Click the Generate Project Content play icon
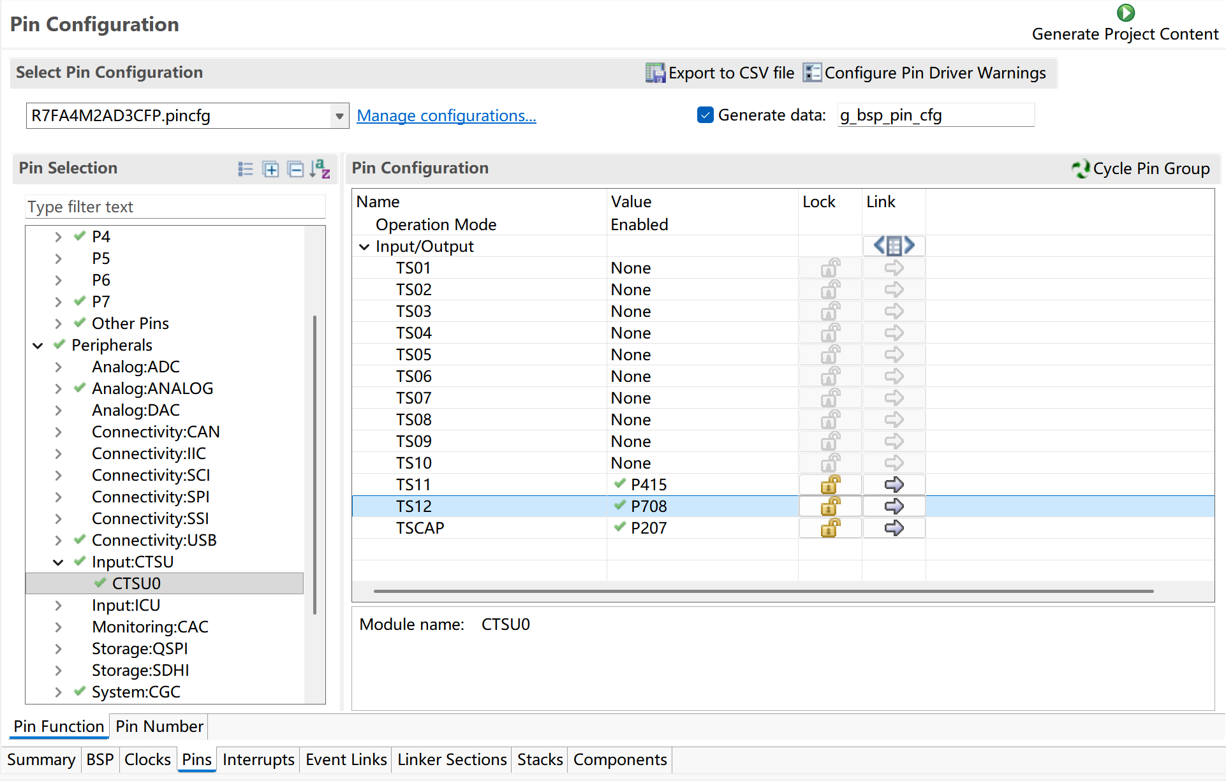The image size is (1226, 781). coord(1125,13)
